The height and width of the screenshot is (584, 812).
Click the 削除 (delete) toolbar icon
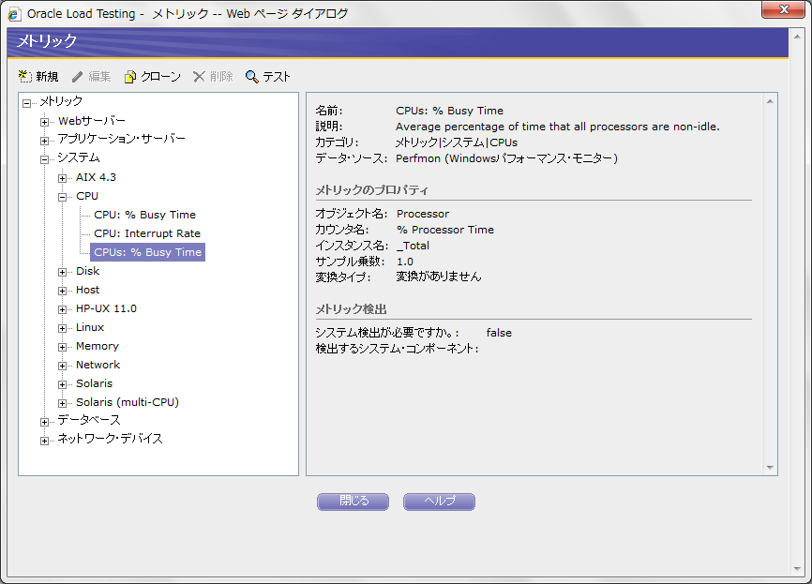(213, 77)
